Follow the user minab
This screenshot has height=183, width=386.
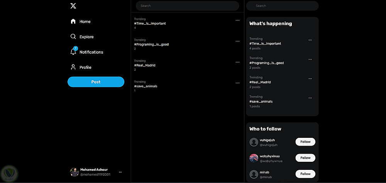tap(305, 174)
